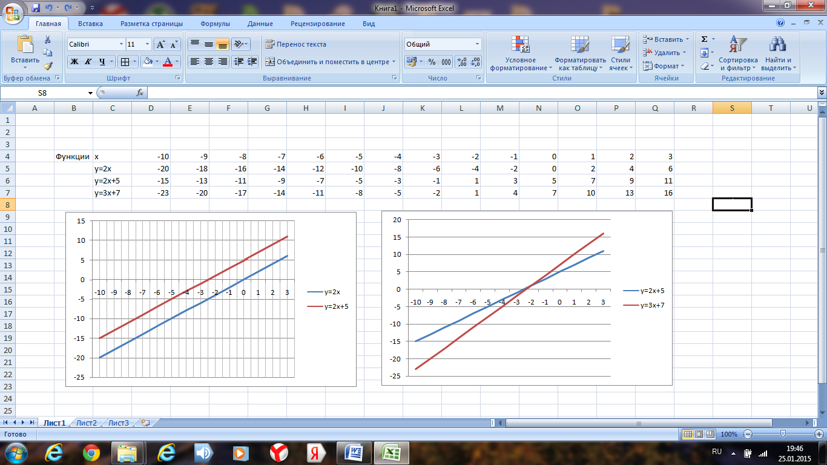Click the Decrease font size icon
This screenshot has height=465, width=827.
(x=174, y=44)
